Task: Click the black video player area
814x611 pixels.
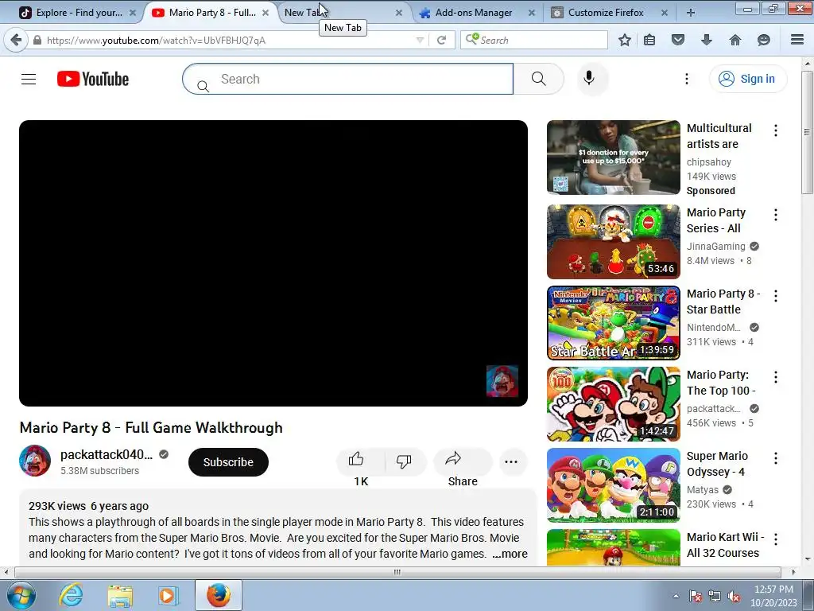Action: (273, 263)
